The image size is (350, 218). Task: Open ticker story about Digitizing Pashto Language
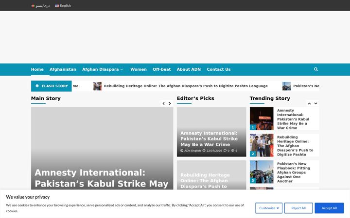click(x=186, y=86)
